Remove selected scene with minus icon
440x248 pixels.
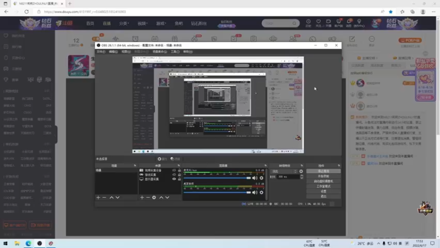[105, 198]
